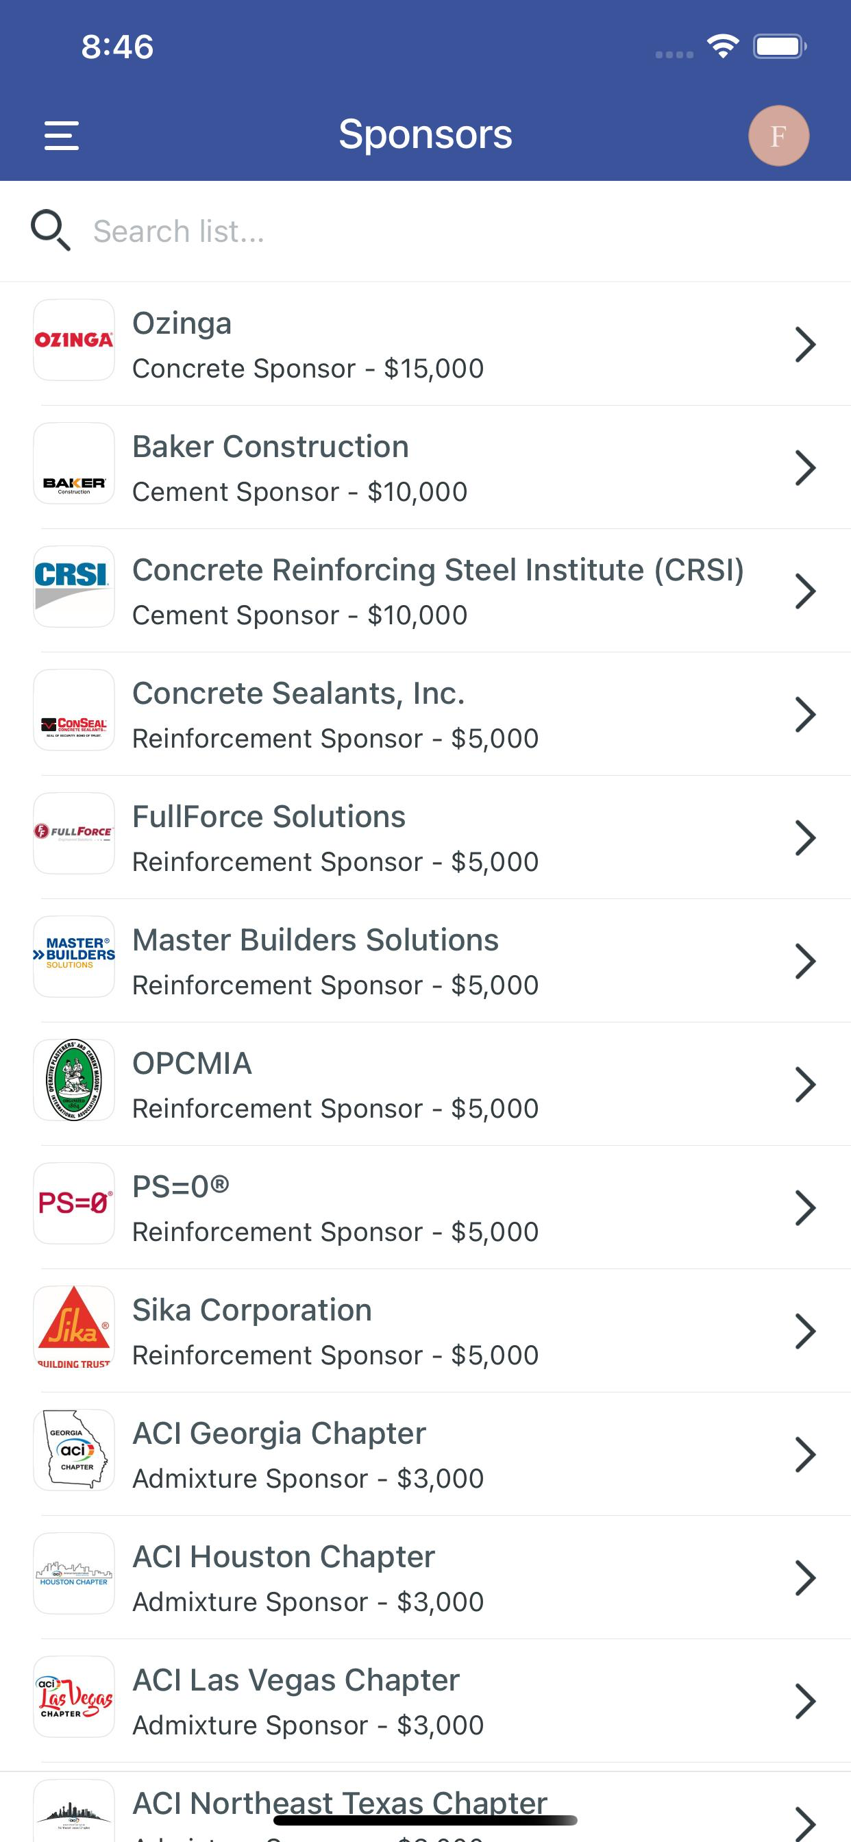Expand ACI Houston Chapter chevron
Image resolution: width=851 pixels, height=1842 pixels.
click(x=805, y=1578)
